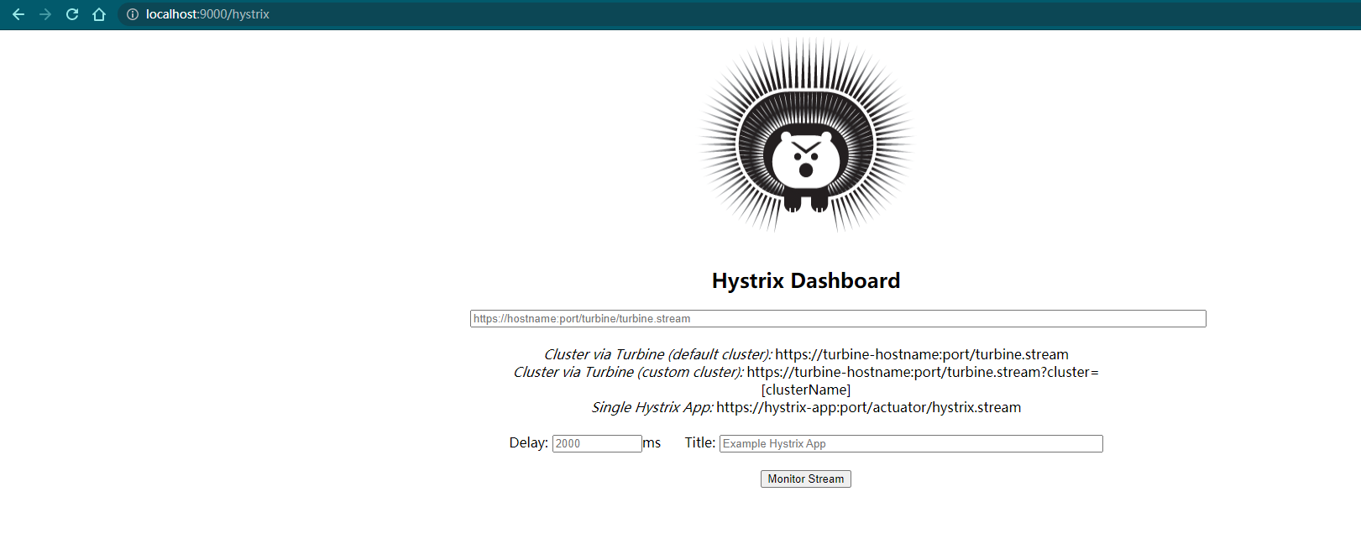1361x544 pixels.
Task: Start monitoring with Monitor Stream button
Action: point(806,479)
